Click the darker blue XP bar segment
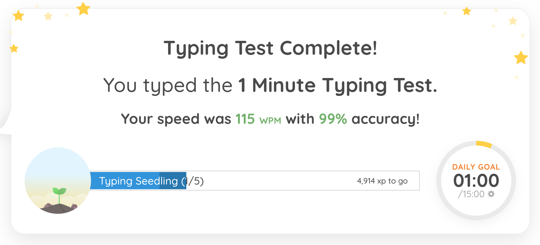Viewport: 540px width, 245px height. point(173,181)
